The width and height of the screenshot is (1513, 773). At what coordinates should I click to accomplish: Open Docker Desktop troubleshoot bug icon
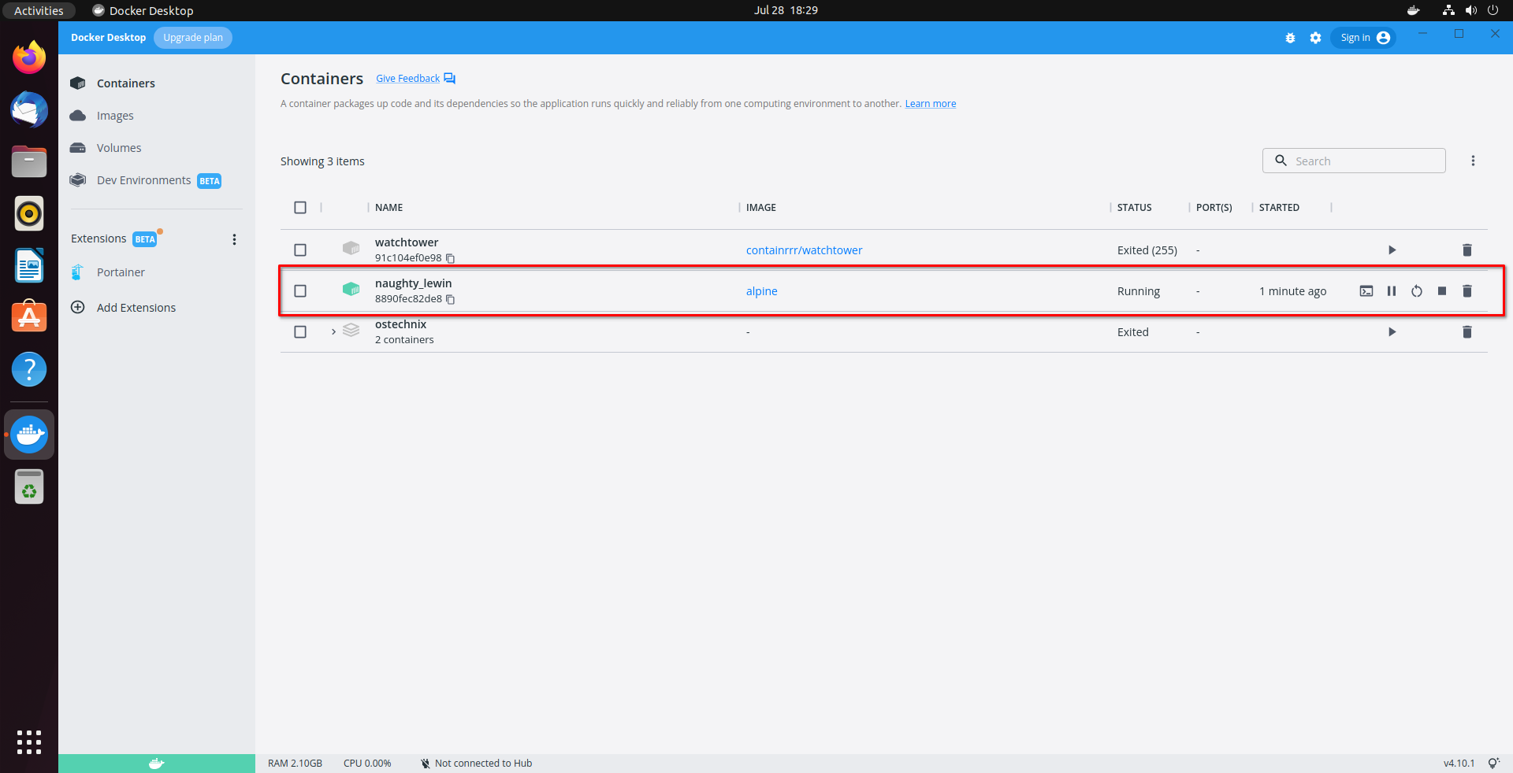(x=1290, y=38)
